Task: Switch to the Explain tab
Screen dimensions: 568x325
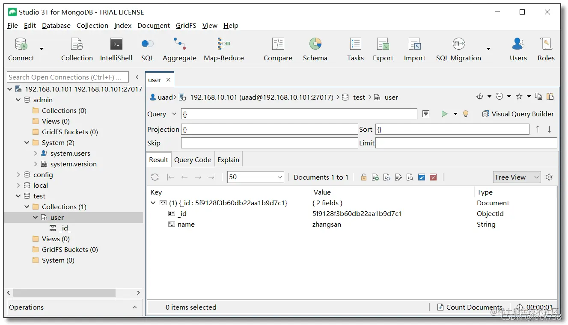Action: pos(228,160)
